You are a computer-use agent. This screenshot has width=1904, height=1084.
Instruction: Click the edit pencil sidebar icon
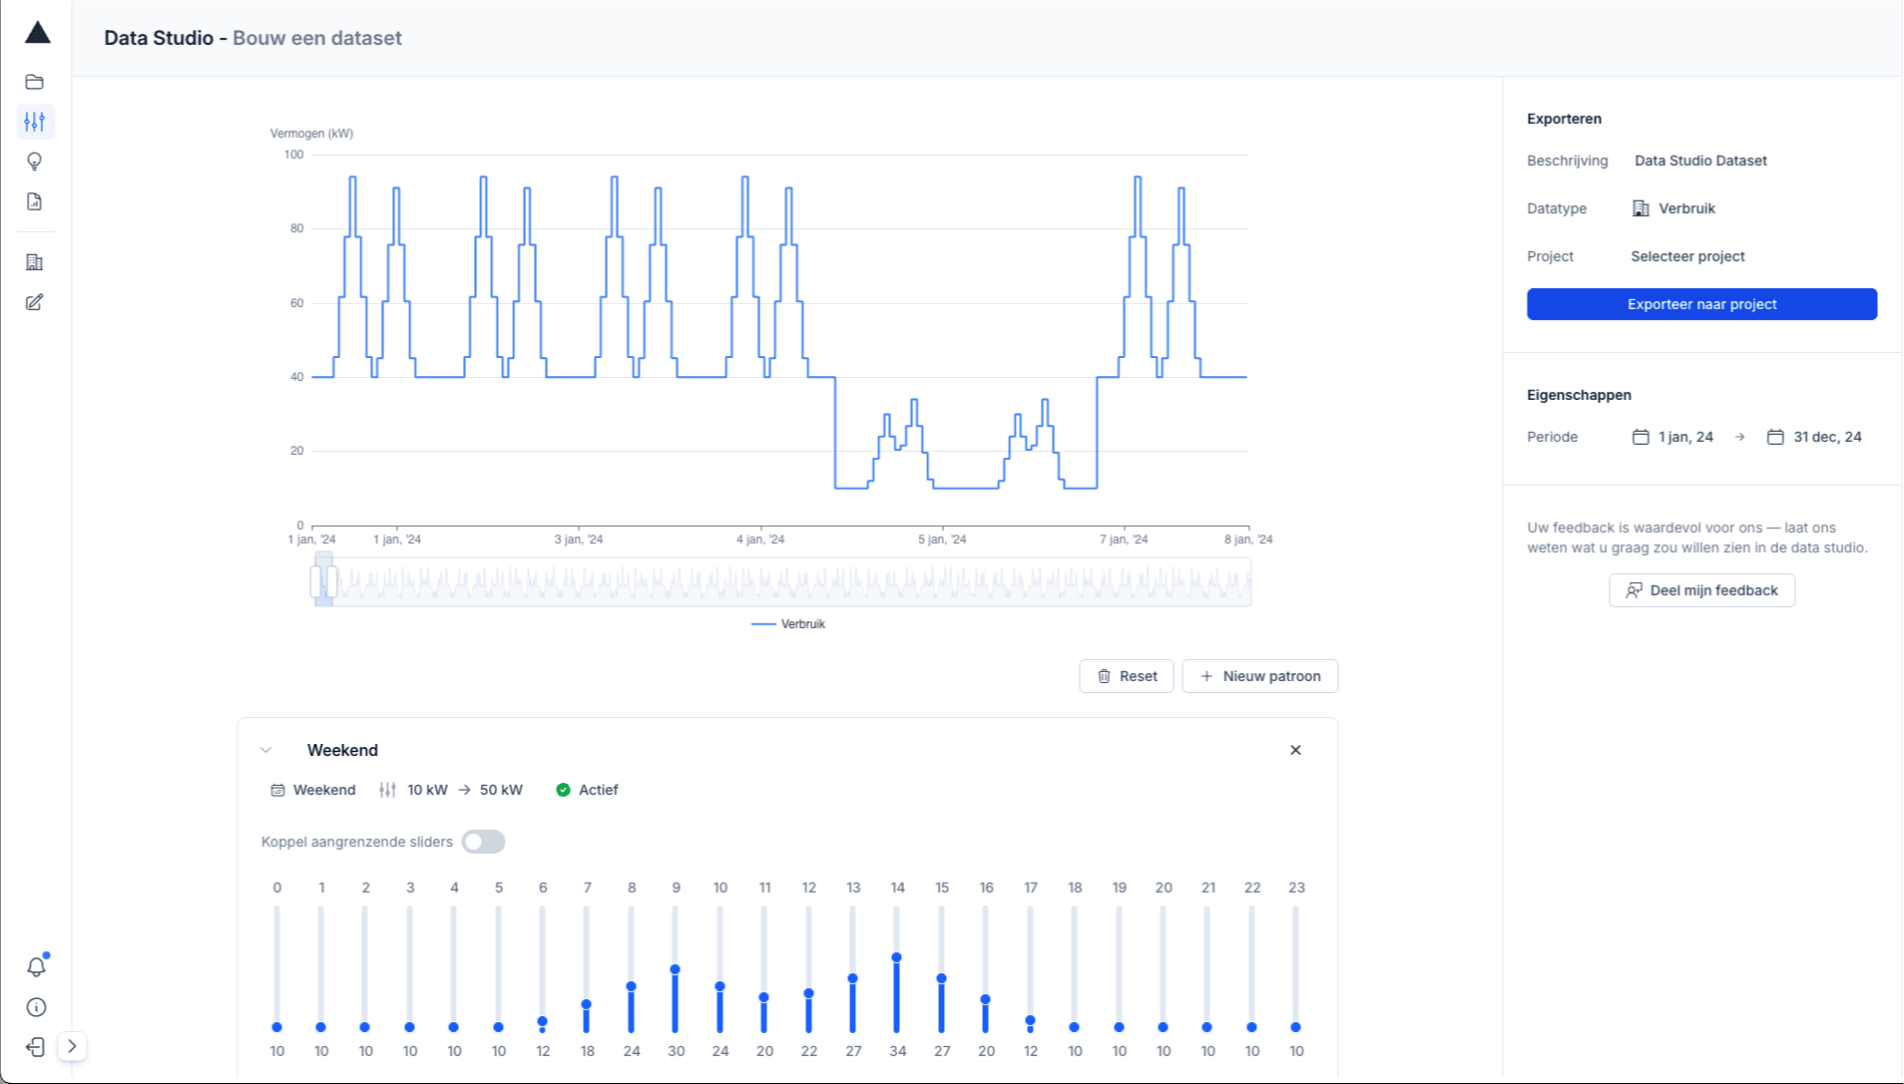click(x=35, y=302)
